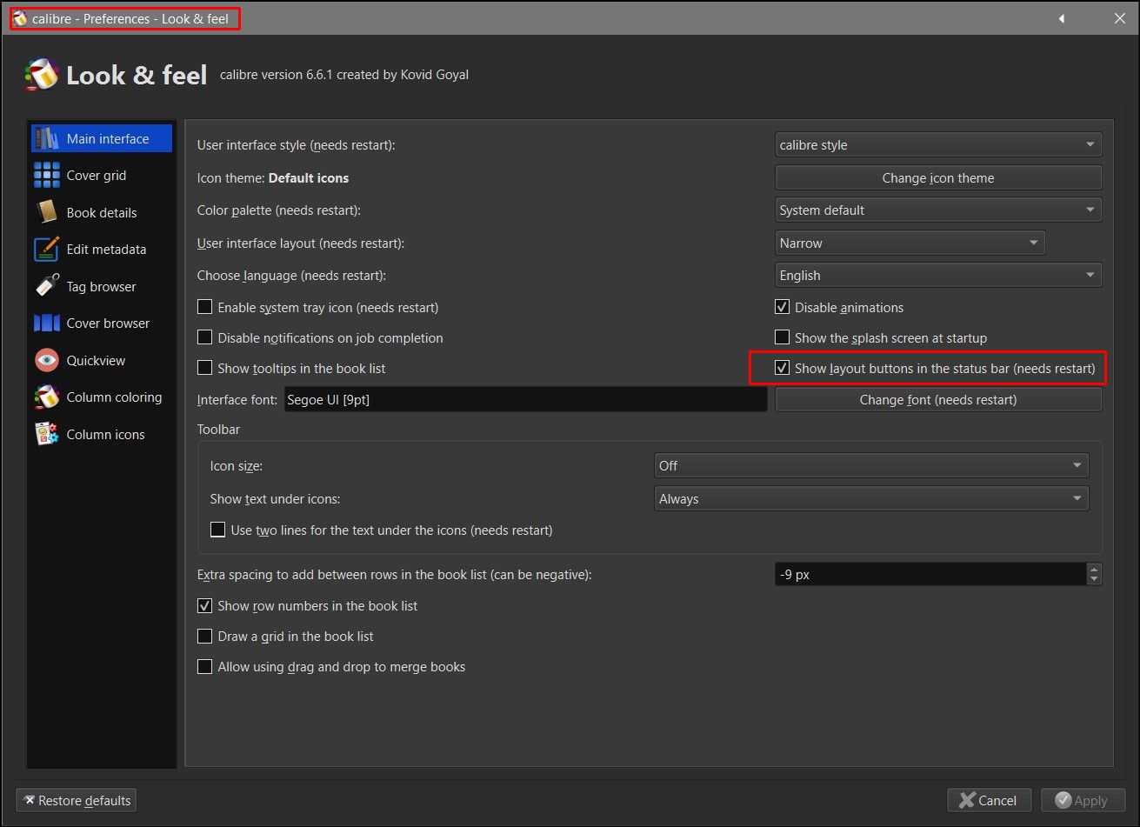The height and width of the screenshot is (827, 1140).
Task: Toggle Show the splash screen at startup
Action: click(782, 337)
